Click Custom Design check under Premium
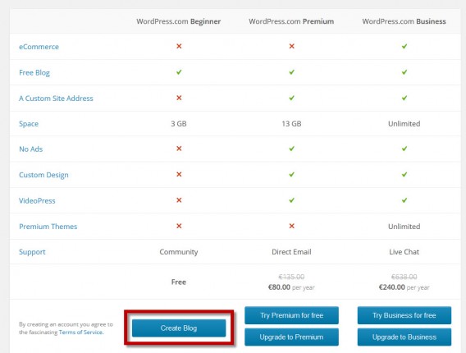 click(292, 174)
